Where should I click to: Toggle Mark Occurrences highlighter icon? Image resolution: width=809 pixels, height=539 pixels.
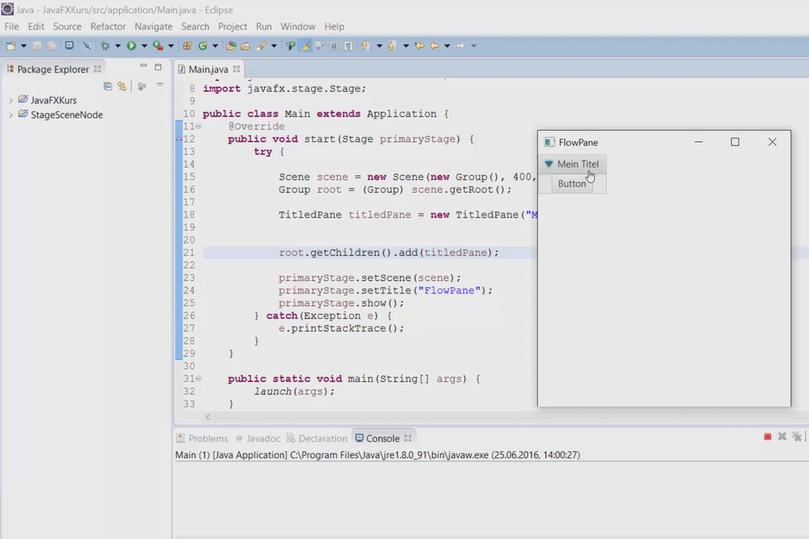[x=305, y=45]
